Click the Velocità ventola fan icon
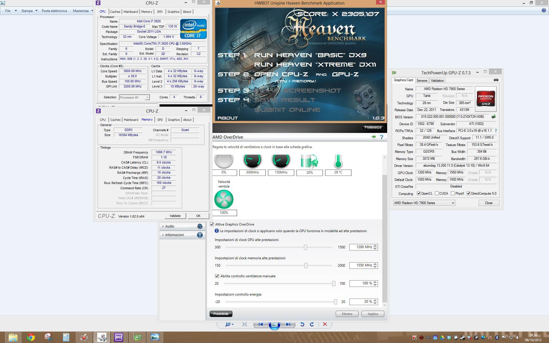Image resolution: width=549 pixels, height=343 pixels. [224, 199]
